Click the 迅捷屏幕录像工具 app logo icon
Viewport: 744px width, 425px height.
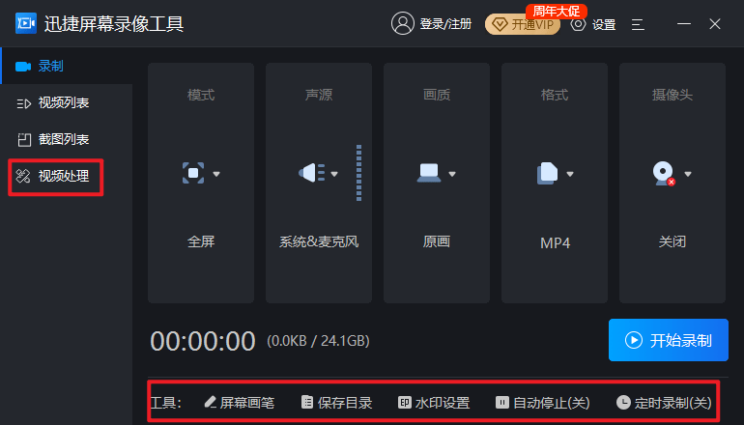click(26, 23)
